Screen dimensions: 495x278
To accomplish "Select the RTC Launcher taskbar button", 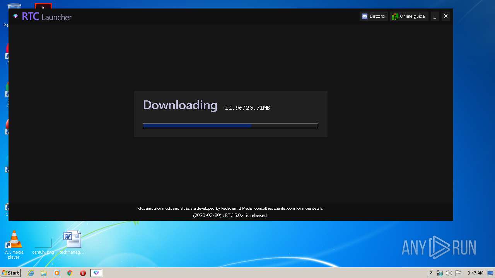I will (x=96, y=273).
